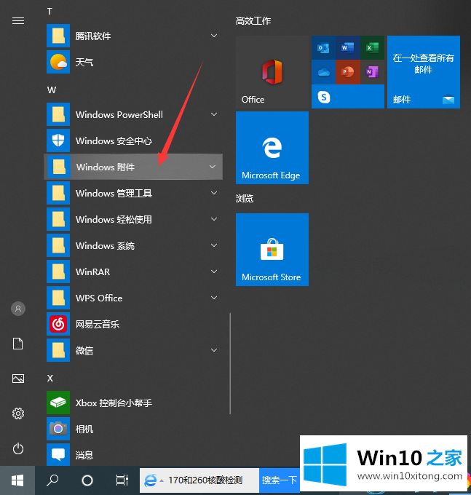
Task: Click the Power icon
Action: 18,448
